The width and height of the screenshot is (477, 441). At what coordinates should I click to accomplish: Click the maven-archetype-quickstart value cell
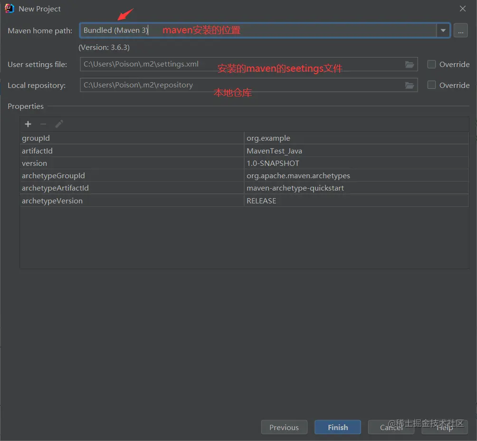356,188
